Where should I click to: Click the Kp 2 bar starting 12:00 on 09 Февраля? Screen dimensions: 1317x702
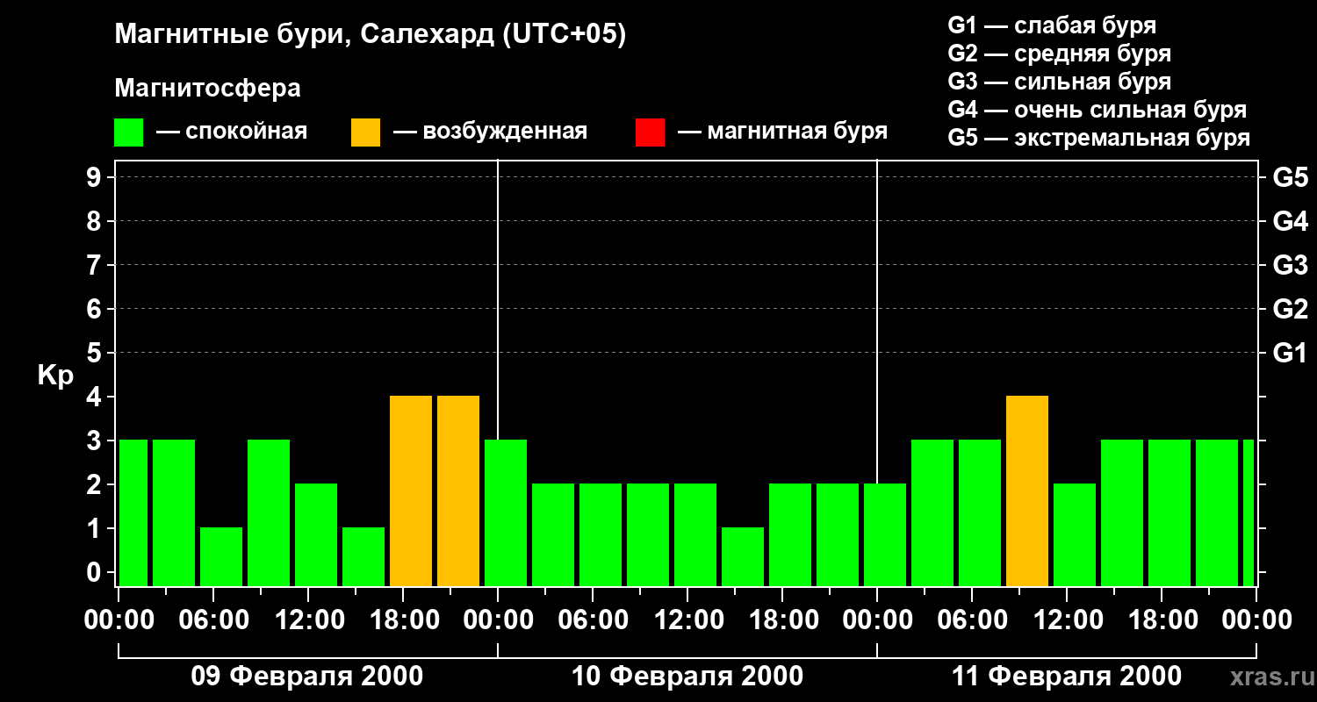click(316, 535)
